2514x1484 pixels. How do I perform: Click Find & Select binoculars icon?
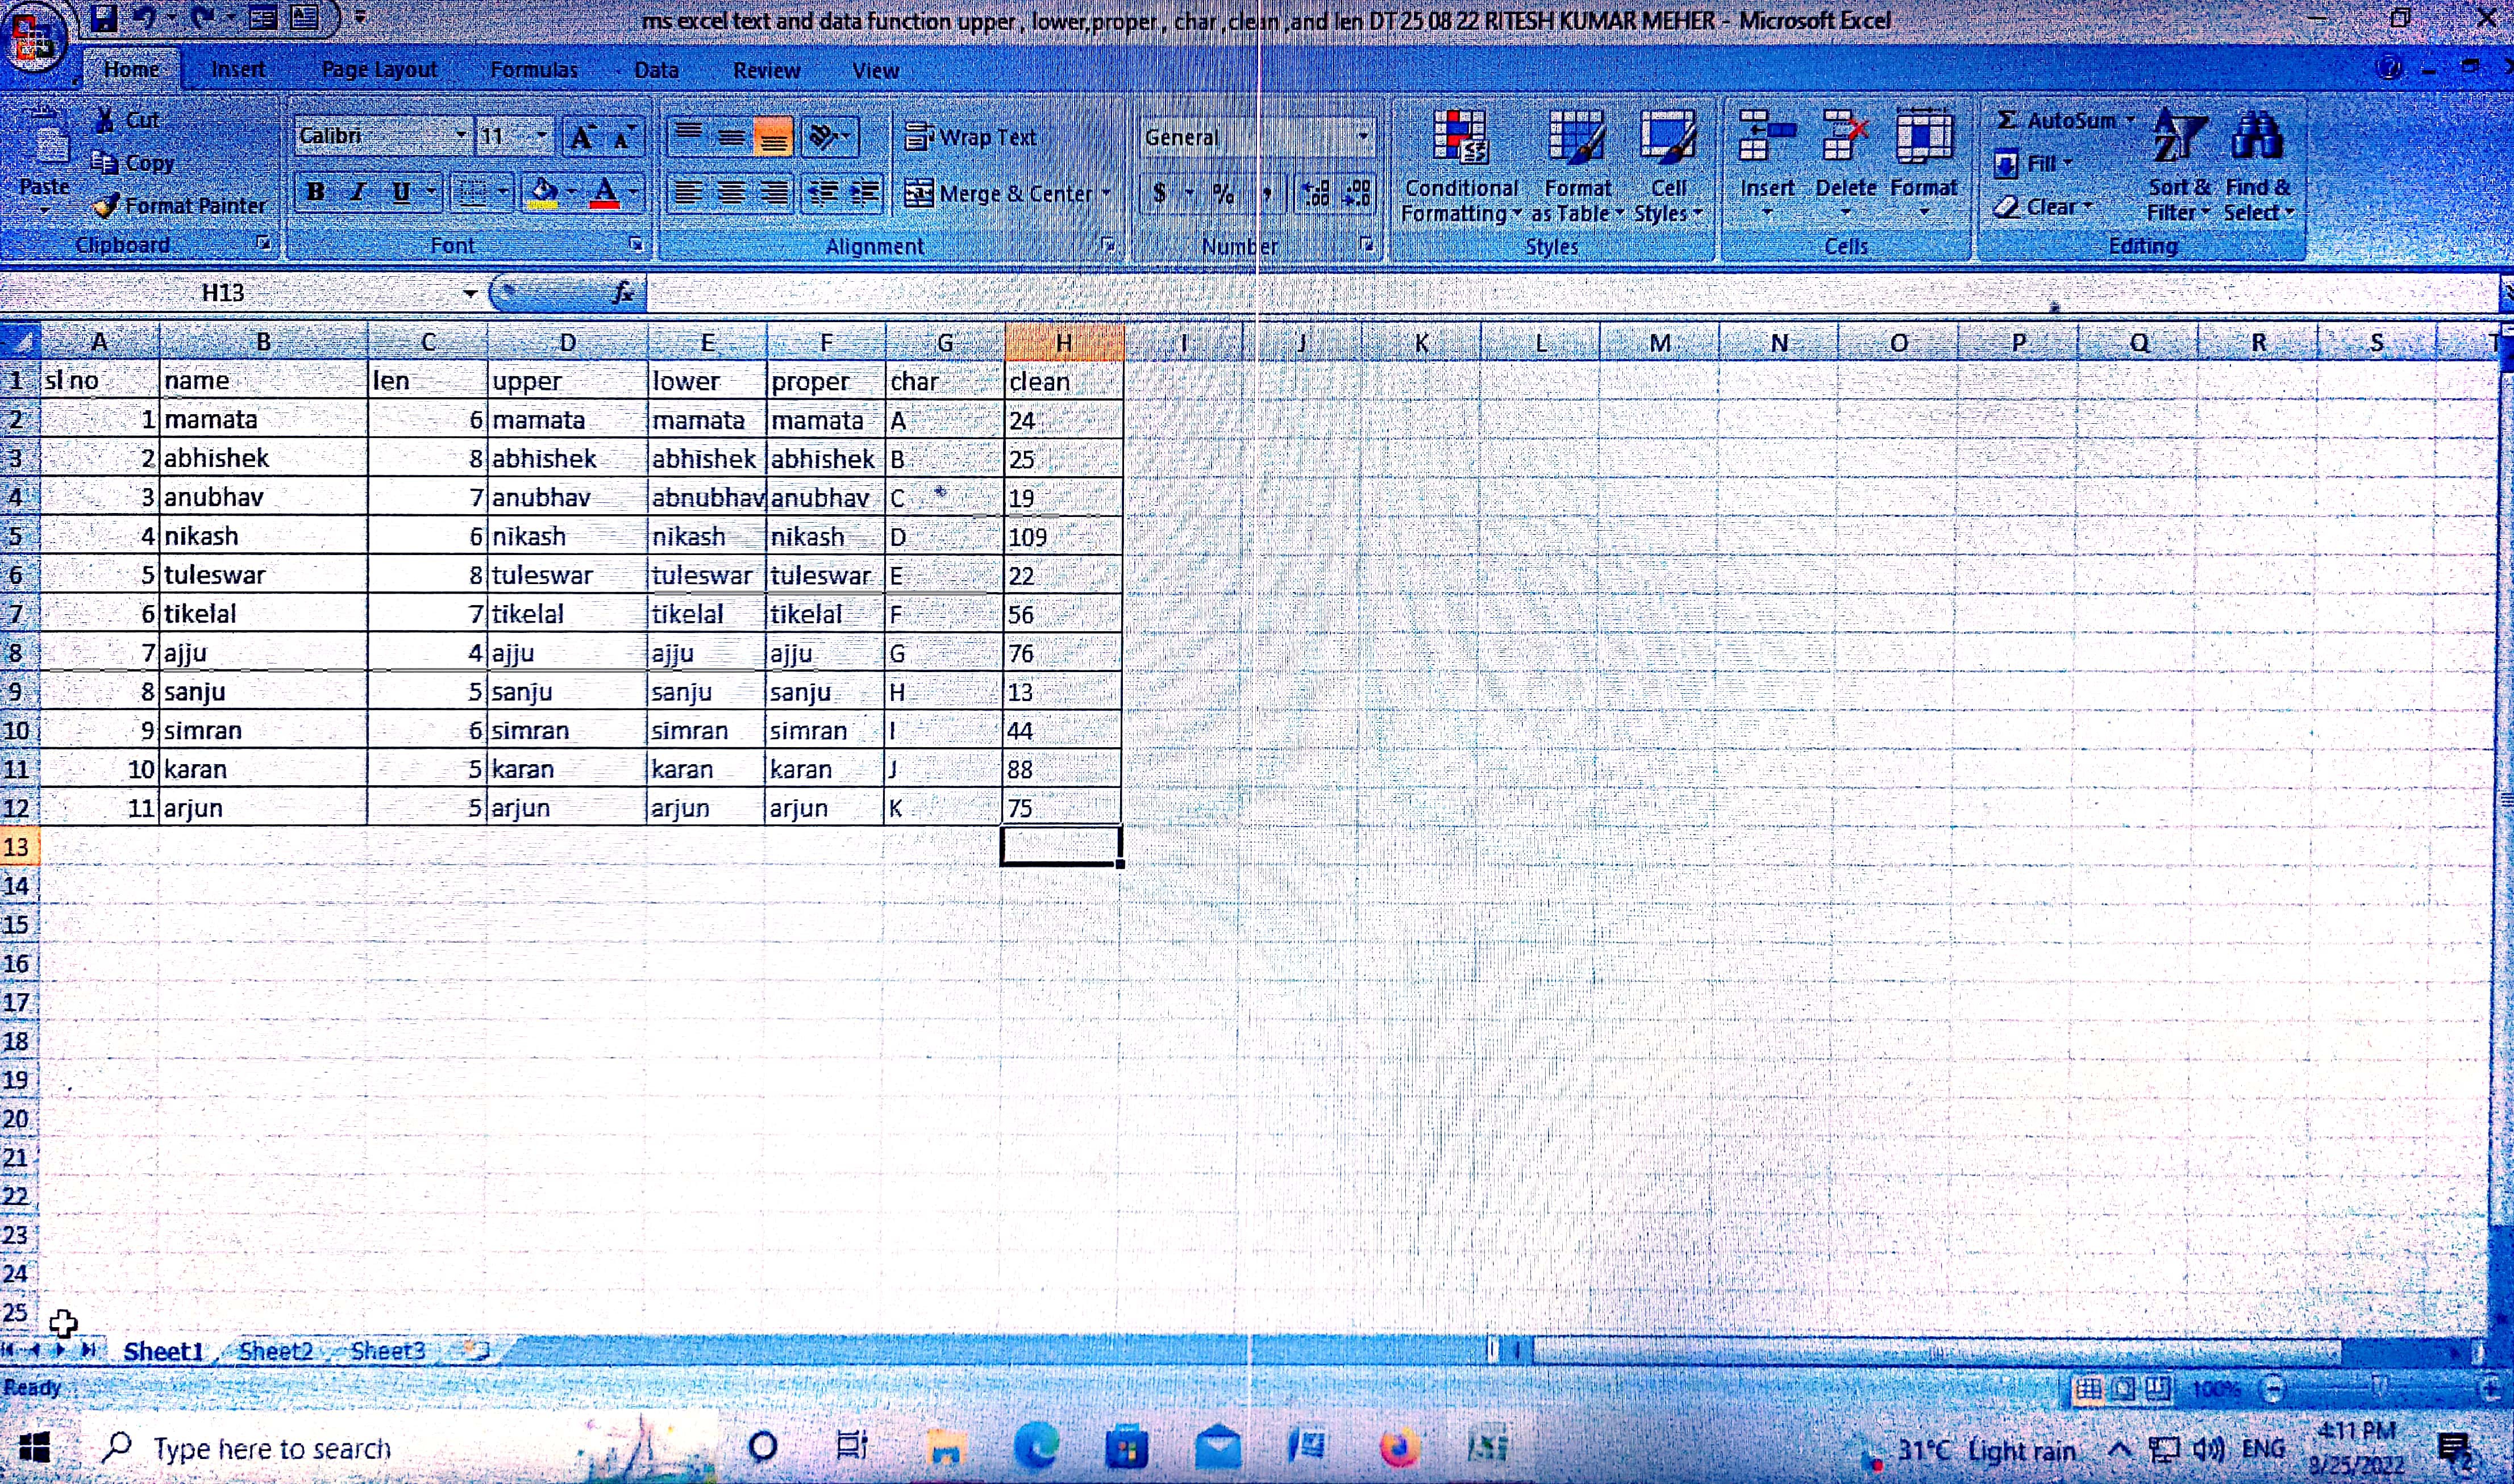pyautogui.click(x=2256, y=138)
